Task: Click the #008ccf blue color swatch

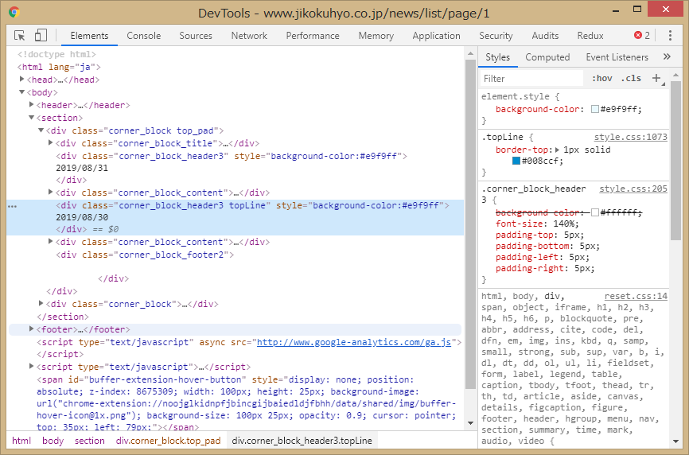Action: tap(516, 161)
